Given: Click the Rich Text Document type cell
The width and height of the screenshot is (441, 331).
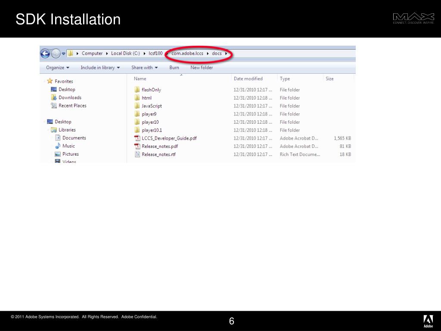Looking at the screenshot, I should 300,155.
